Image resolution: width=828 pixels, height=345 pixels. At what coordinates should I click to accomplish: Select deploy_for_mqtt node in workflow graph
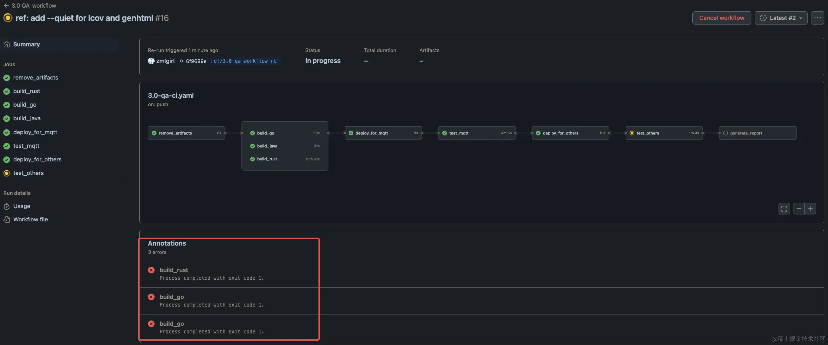click(383, 133)
